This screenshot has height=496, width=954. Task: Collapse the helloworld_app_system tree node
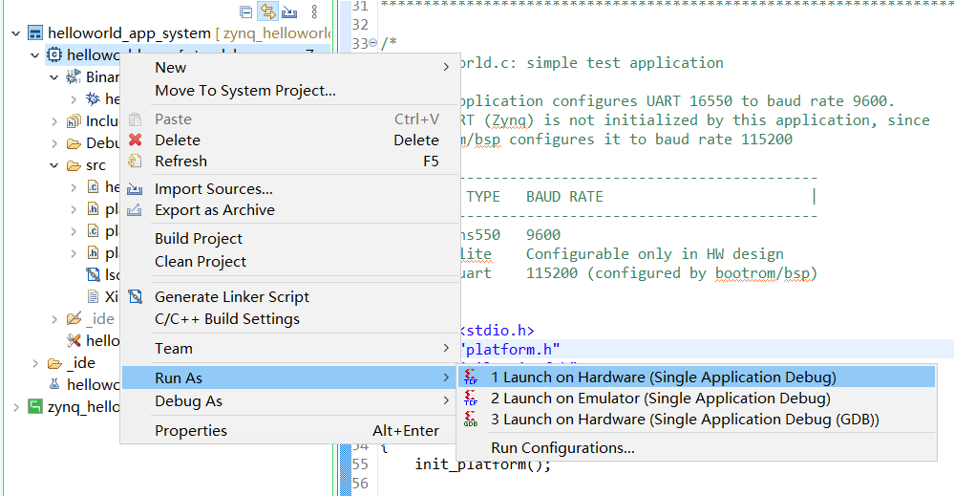click(16, 32)
